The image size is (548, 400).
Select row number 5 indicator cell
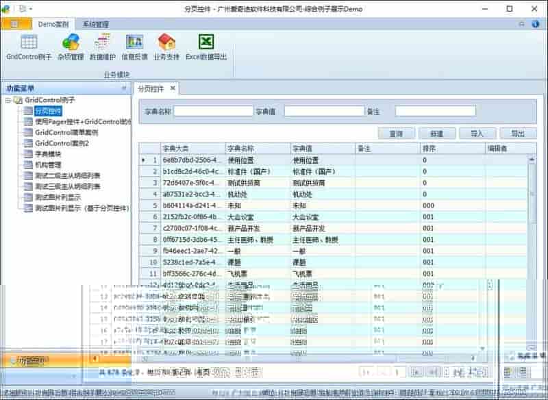coord(150,205)
